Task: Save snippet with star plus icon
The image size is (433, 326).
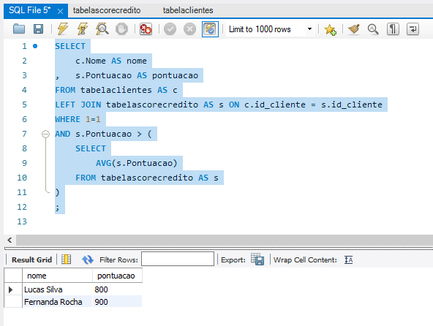Action: pos(331,29)
